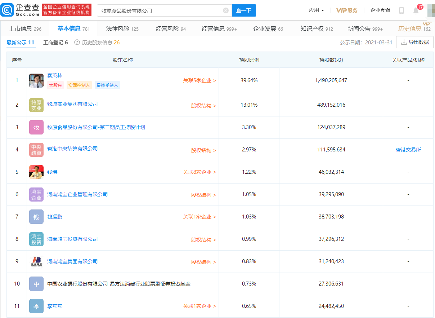Screen dimensions: 435x318
Task: Click the 最终受益人 tag
Action: pos(107,85)
